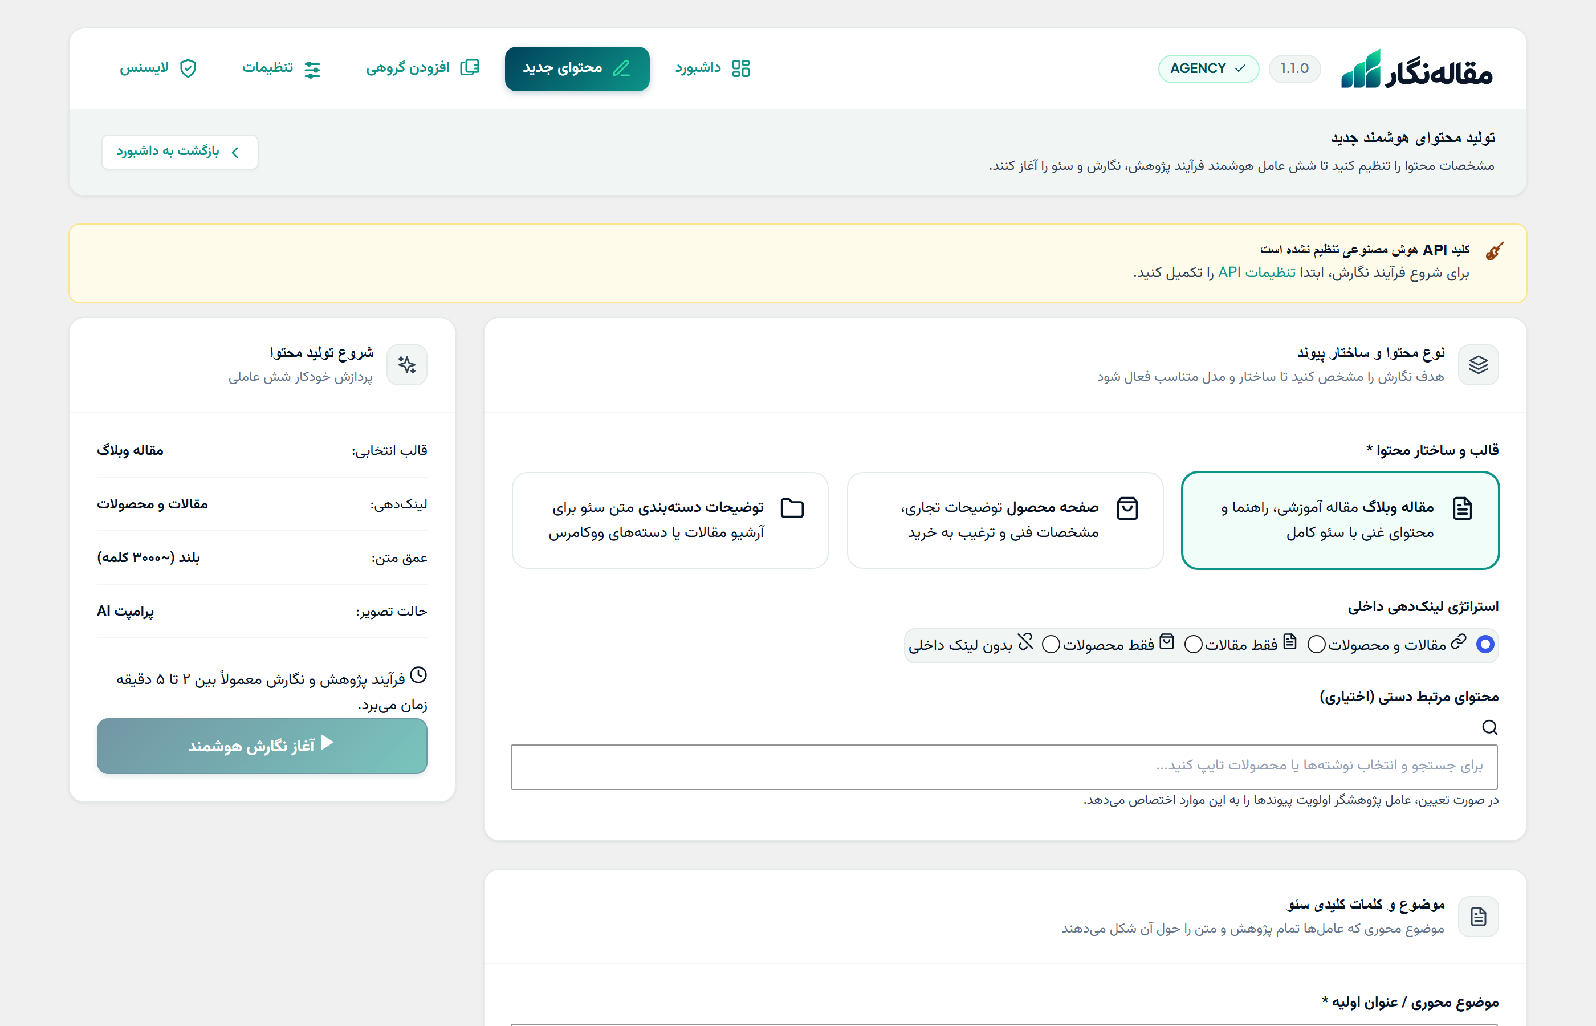Click the key icon in API warning

point(1494,250)
